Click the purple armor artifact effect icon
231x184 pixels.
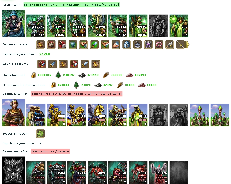pyautogui.click(x=148, y=45)
